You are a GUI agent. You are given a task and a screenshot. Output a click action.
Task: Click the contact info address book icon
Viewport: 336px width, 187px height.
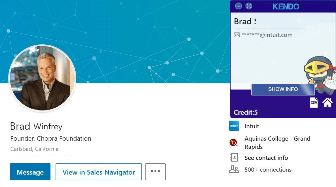pos(234,158)
